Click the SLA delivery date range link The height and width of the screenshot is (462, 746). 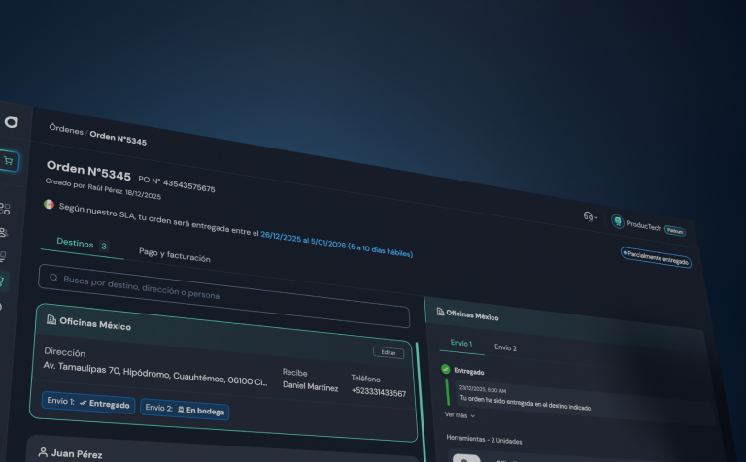coord(336,244)
